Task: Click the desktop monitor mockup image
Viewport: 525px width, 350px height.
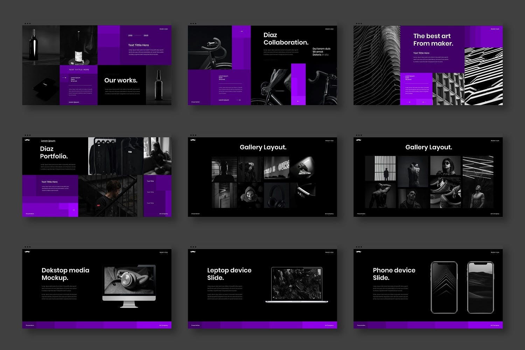Action: [129, 284]
